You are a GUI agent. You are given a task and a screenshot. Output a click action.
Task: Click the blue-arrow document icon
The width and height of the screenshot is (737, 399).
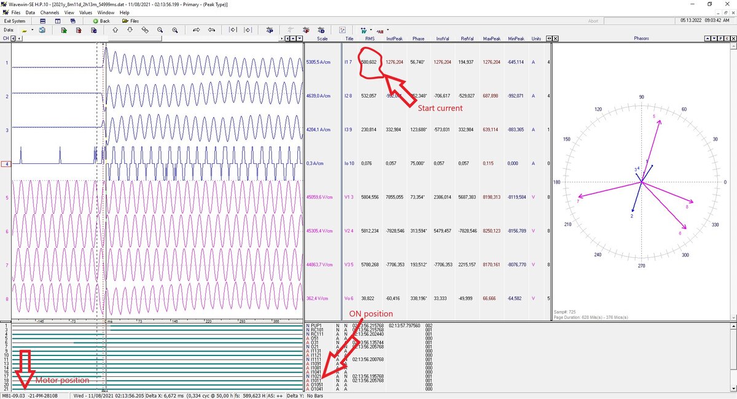[x=93, y=29]
